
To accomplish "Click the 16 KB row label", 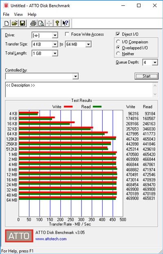I will point(12,124).
